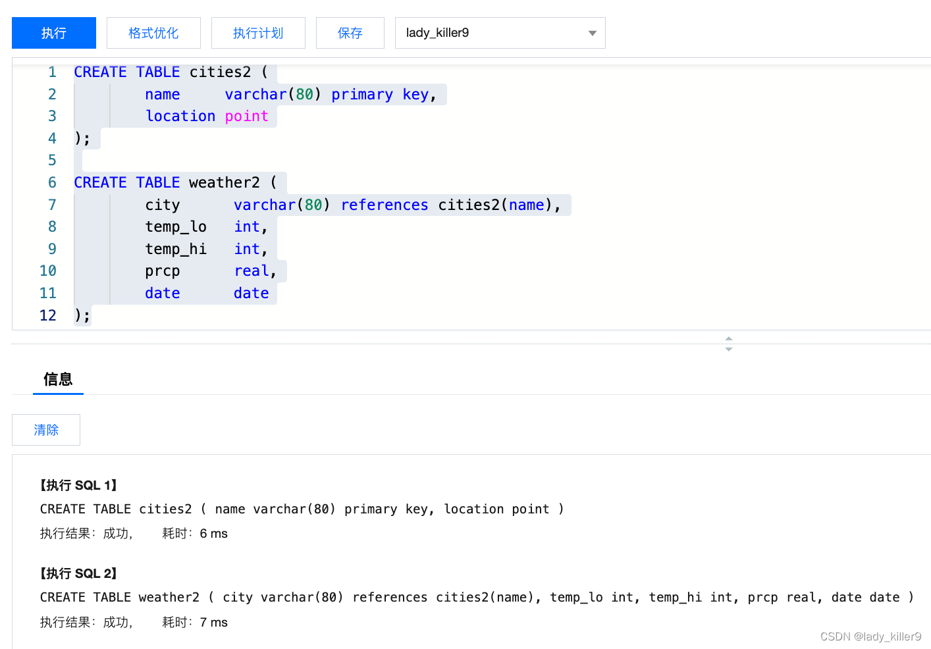Click the '6 ms' elapsed time value
The width and height of the screenshot is (931, 649).
pos(214,534)
